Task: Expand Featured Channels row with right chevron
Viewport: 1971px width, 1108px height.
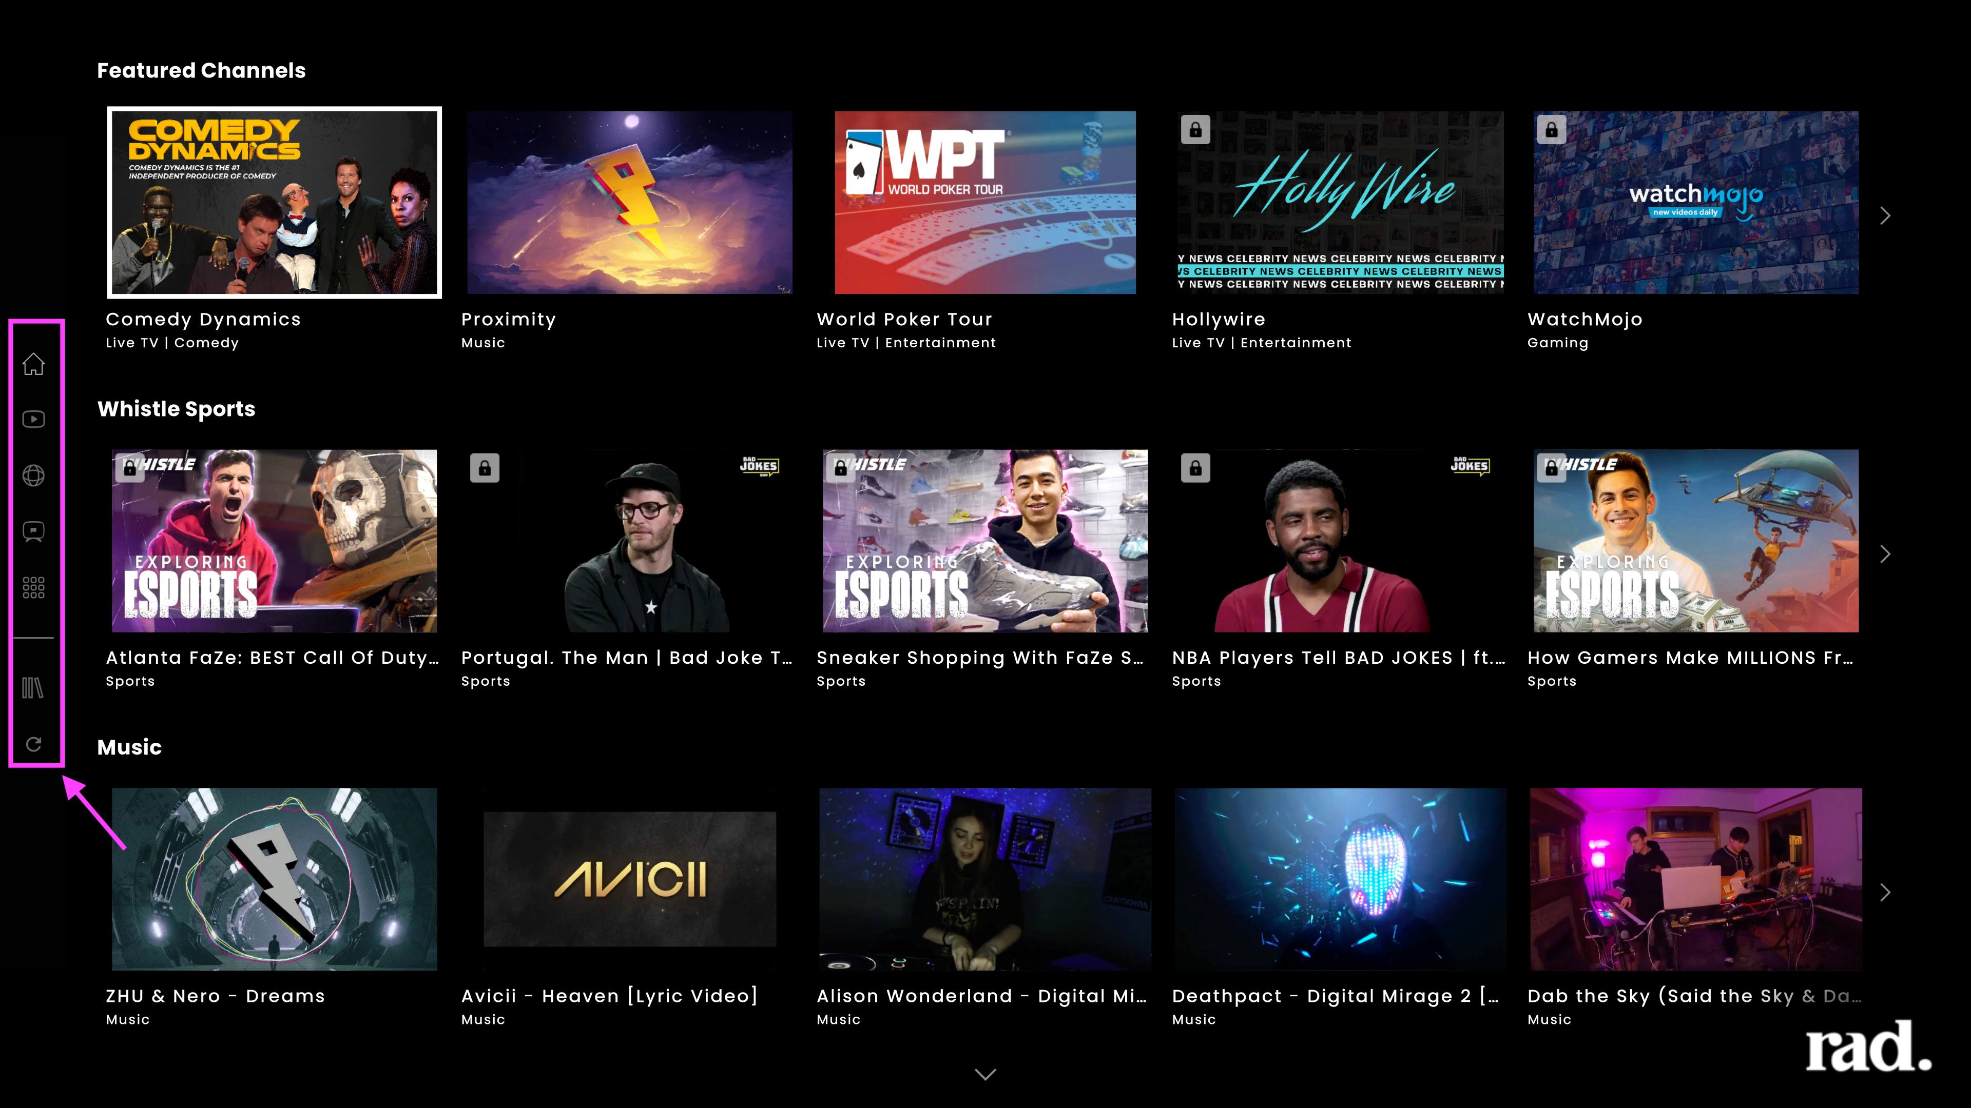Action: pos(1885,215)
